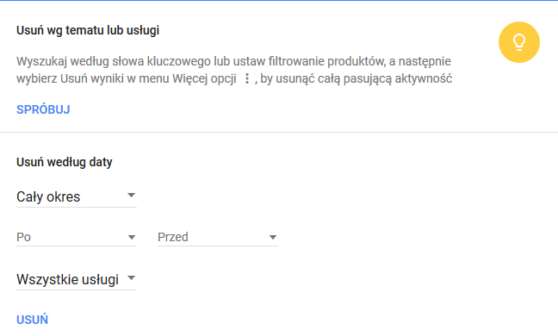Open the Wszystkie usługi services dropdown
The width and height of the screenshot is (558, 336).
coord(77,279)
